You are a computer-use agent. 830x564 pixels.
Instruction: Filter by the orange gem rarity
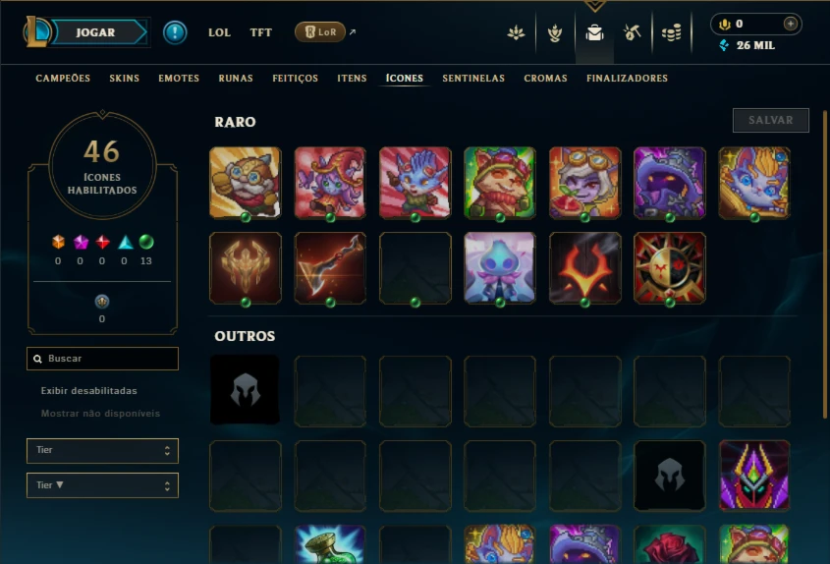[x=58, y=242]
